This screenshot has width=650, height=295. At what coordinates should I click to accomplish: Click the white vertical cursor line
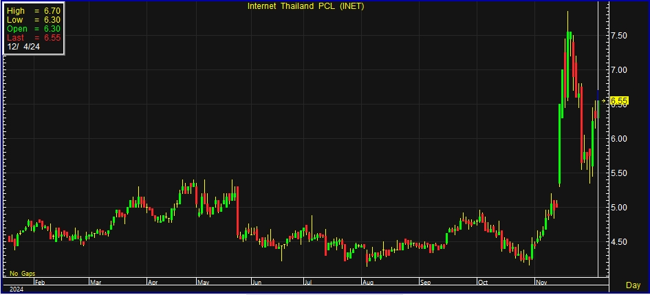598,172
